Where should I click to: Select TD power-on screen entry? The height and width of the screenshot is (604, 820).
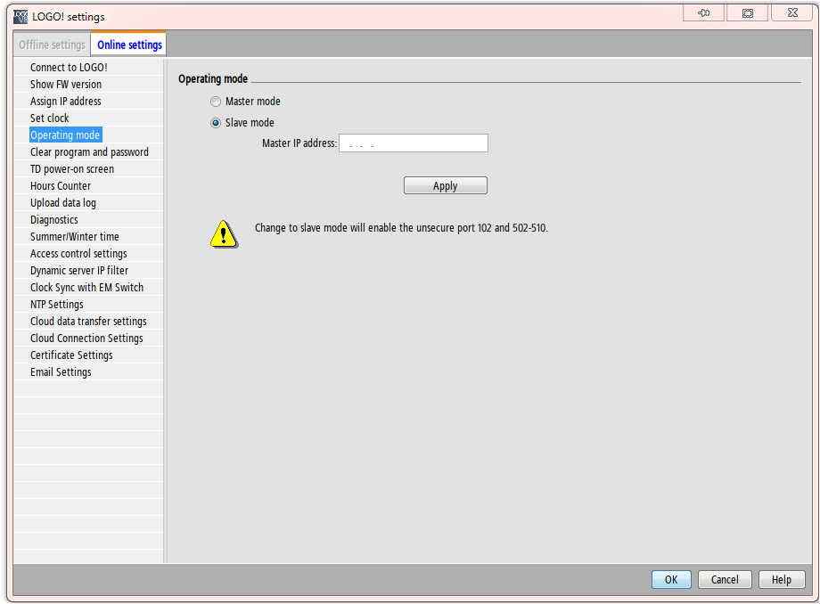[71, 168]
